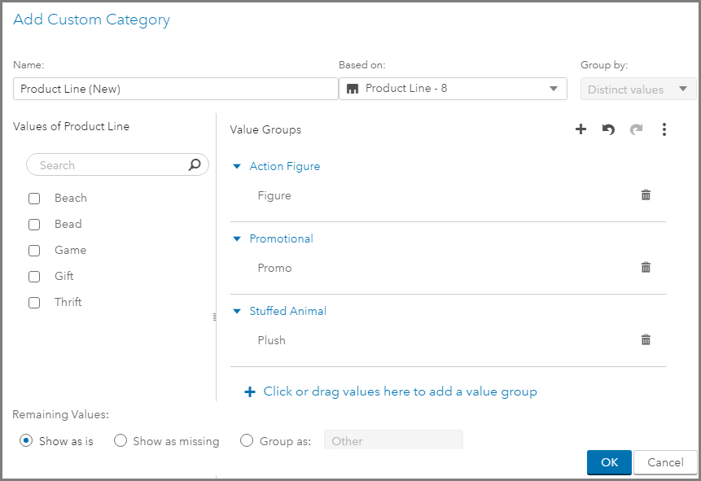Delete the Plush value with trash icon

click(646, 340)
